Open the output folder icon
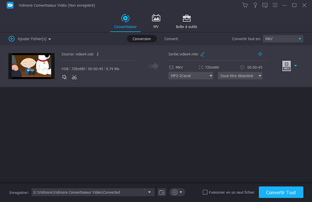The height and width of the screenshot is (202, 312). point(161,192)
